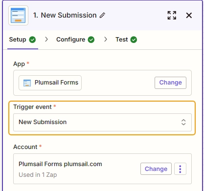This screenshot has width=204, height=191.
Task: Edit step name with pencil icon
Action: [102, 15]
